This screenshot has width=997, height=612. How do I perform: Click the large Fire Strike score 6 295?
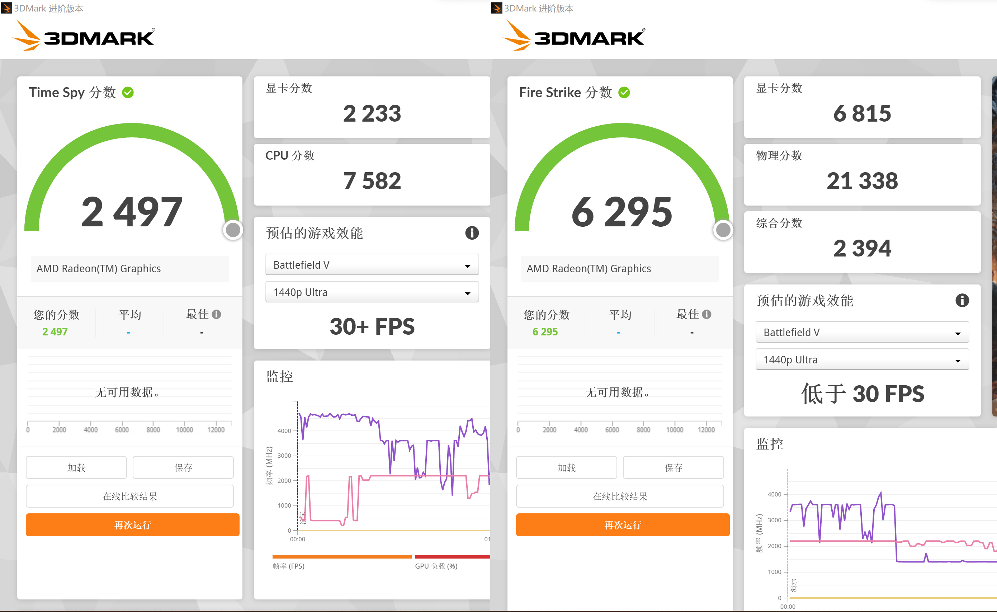coord(622,211)
